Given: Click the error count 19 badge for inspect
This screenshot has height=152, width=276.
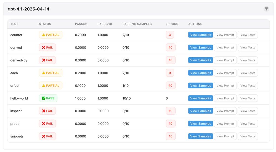Looking at the screenshot, I should point(171,111).
